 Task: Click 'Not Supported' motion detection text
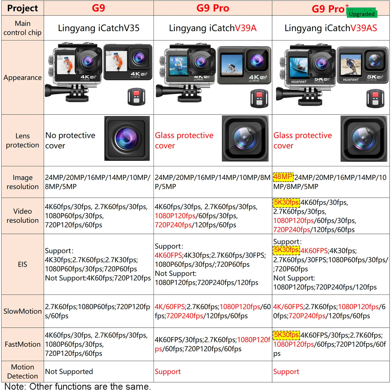pyautogui.click(x=69, y=371)
